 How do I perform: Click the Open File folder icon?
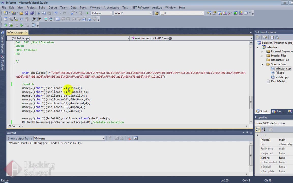(x=21, y=13)
